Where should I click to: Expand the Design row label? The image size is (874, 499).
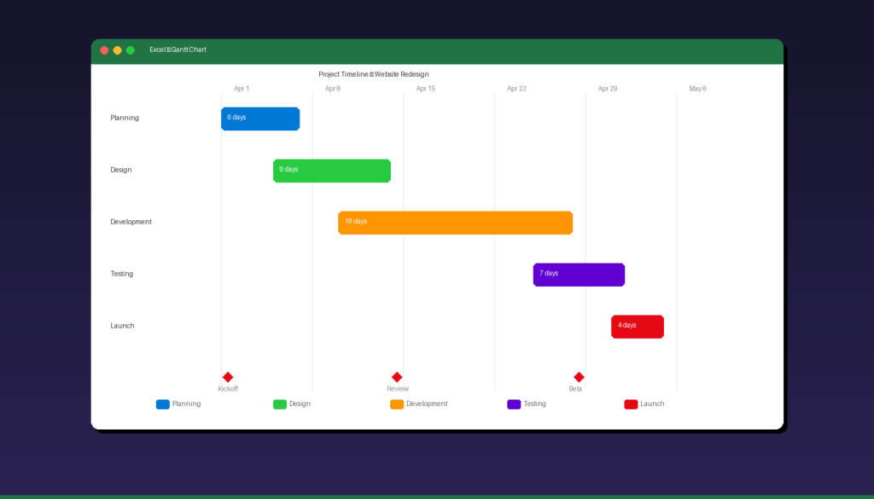tap(120, 170)
